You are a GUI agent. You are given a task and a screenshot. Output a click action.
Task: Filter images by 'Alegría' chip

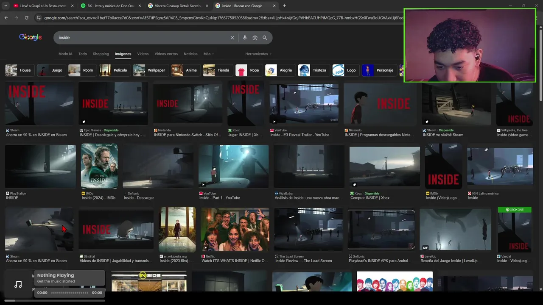280,70
